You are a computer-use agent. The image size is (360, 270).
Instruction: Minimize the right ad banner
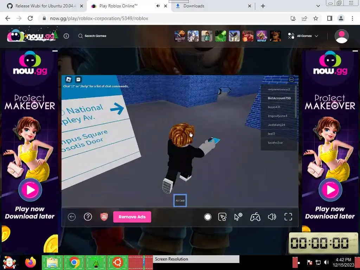coord(355,51)
